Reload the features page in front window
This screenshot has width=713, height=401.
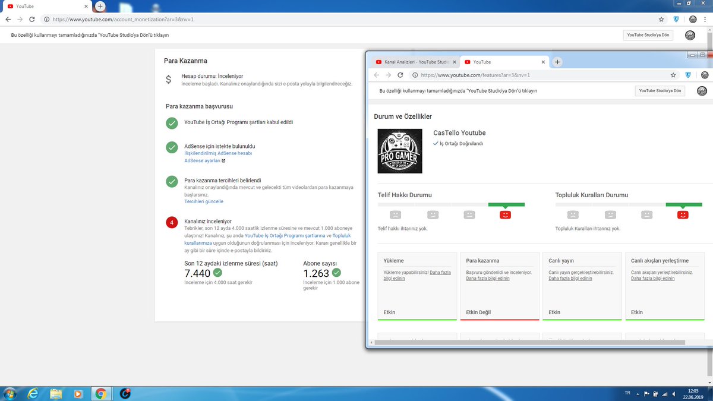pyautogui.click(x=400, y=75)
